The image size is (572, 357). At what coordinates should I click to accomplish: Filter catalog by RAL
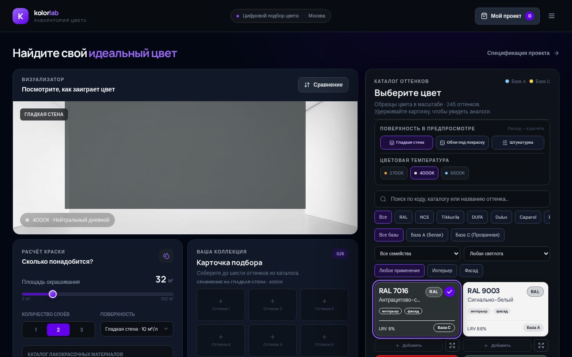(404, 217)
